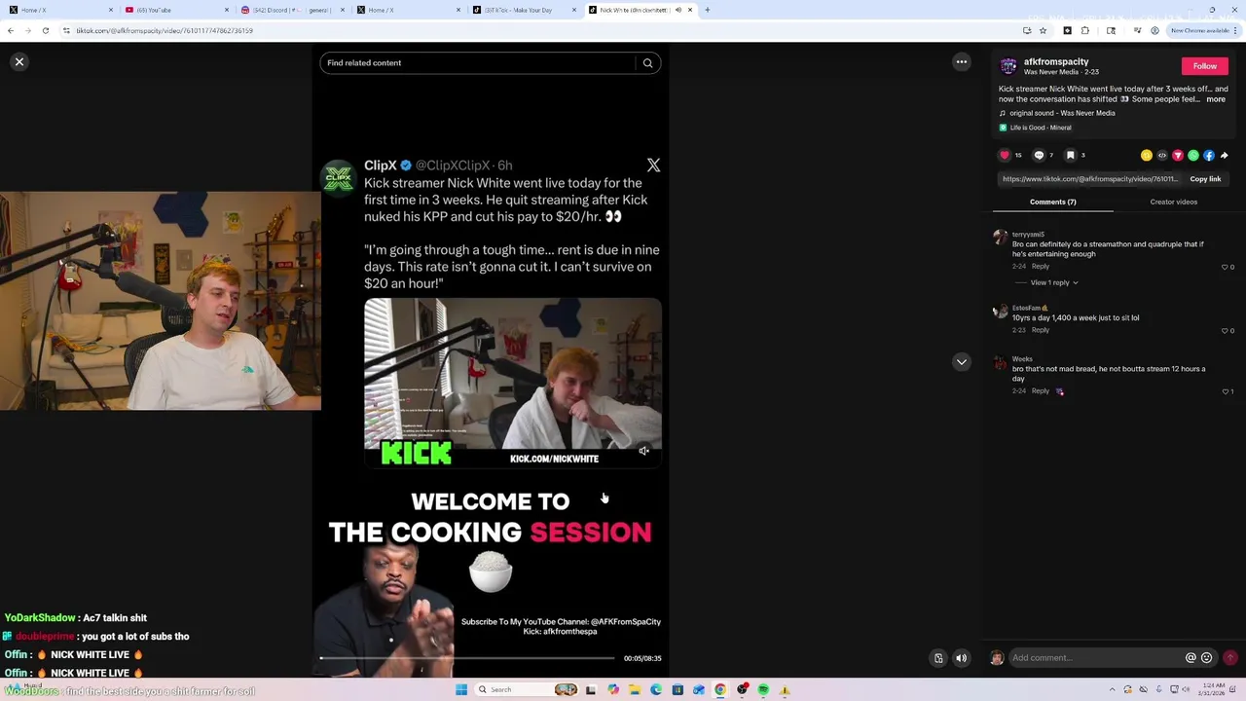Open the taskbar clock and date

pyautogui.click(x=1212, y=689)
